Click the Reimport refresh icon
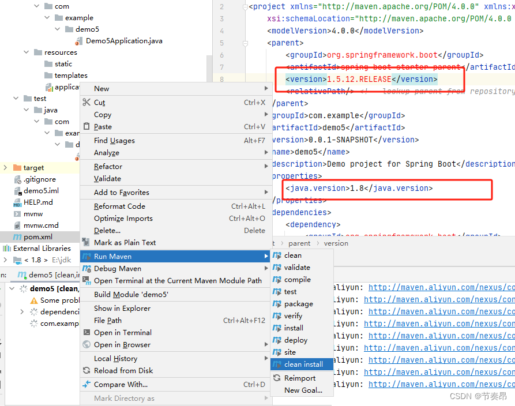 [x=277, y=378]
